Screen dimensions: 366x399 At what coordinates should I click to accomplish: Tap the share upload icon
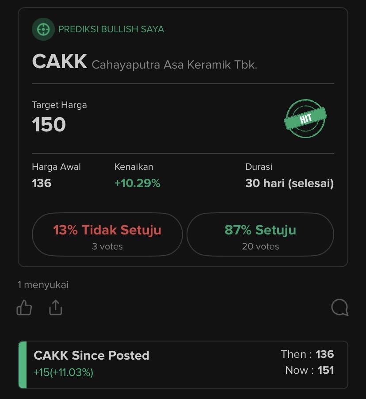pyautogui.click(x=55, y=307)
